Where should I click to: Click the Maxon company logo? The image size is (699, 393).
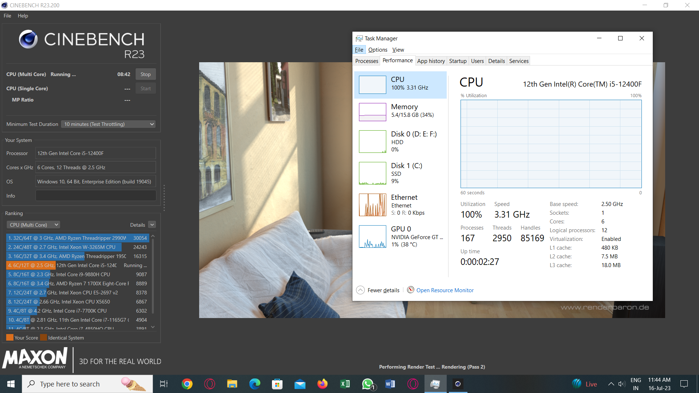[x=35, y=358]
